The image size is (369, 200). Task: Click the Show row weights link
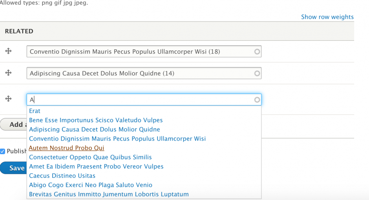click(x=327, y=17)
